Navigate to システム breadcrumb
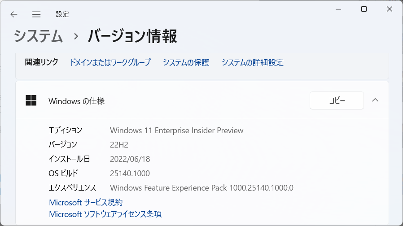This screenshot has height=226, width=403. coord(38,36)
